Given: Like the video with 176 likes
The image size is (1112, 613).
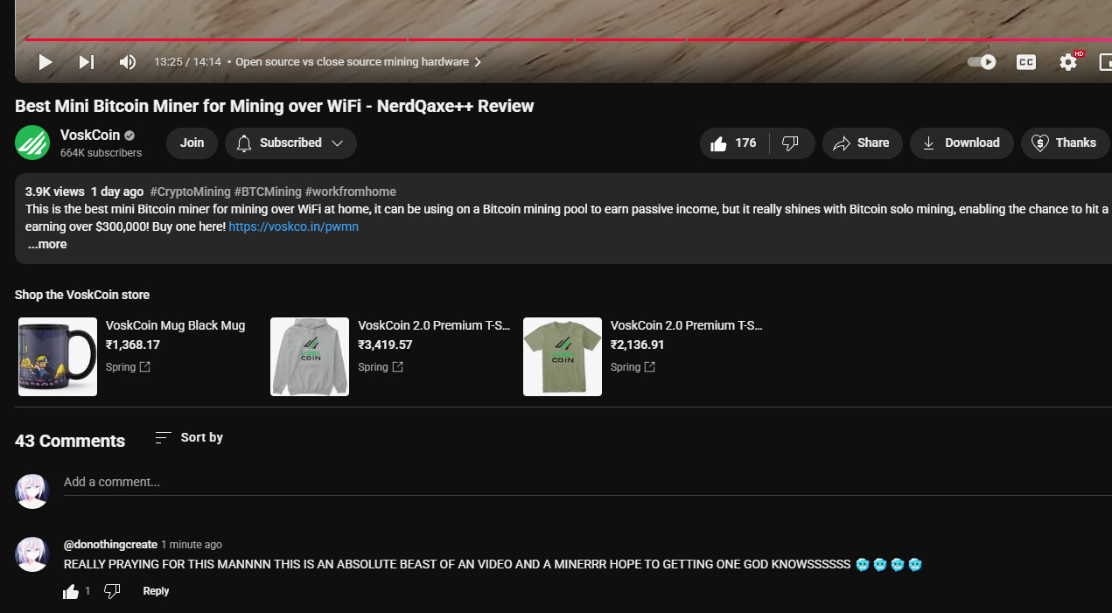Looking at the screenshot, I should click(733, 143).
